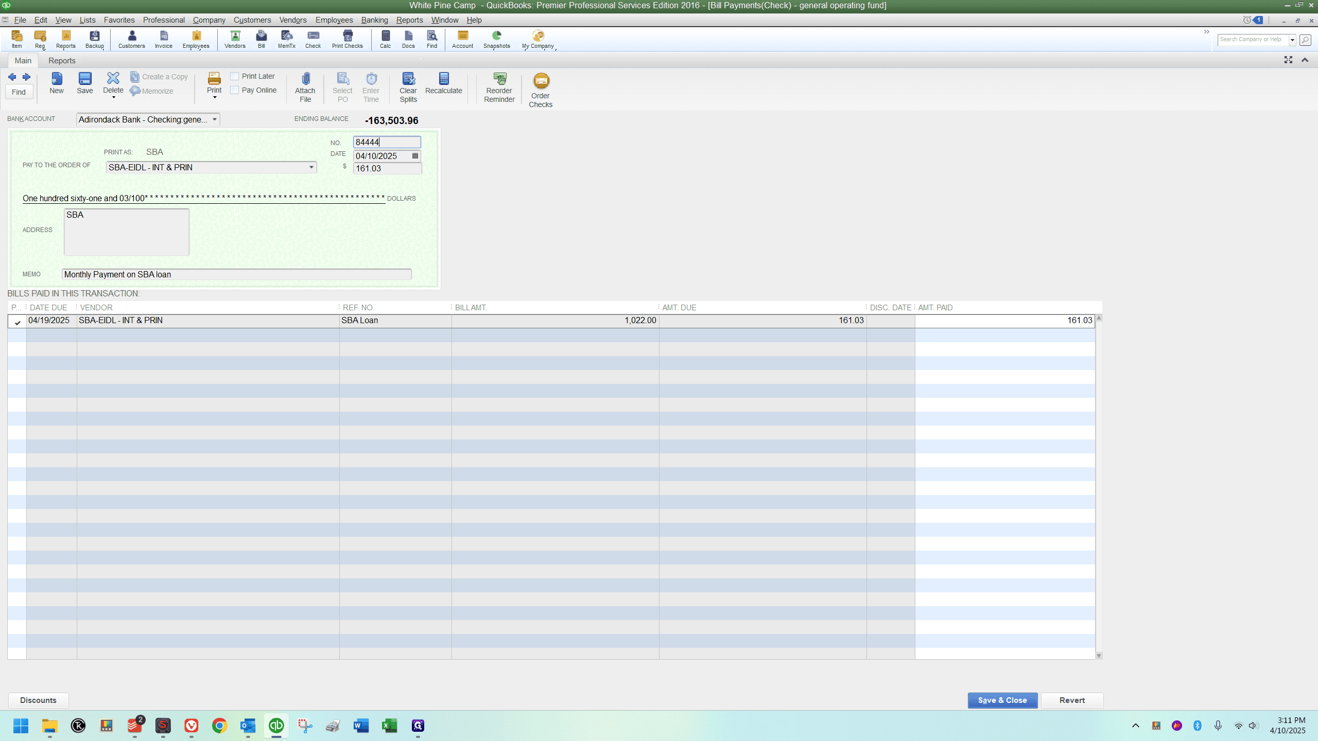Expand hidden icon bar items chevron

click(x=1206, y=32)
